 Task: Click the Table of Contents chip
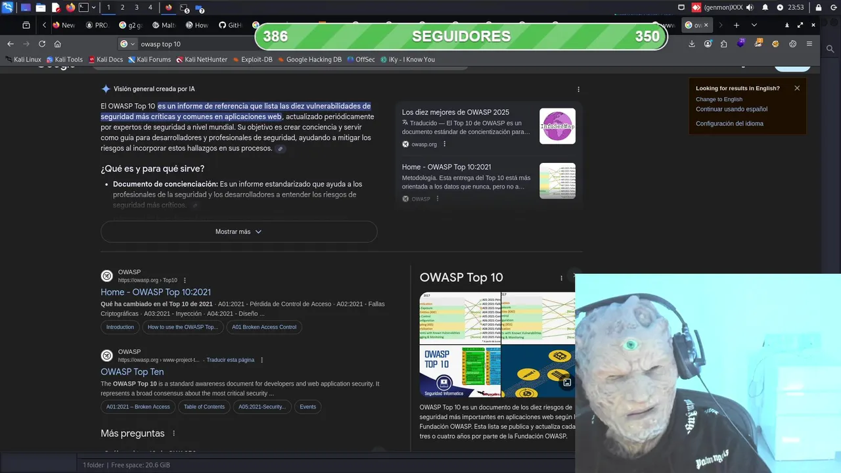(204, 407)
